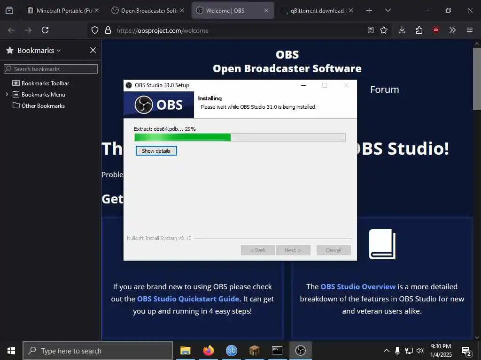Open the clock showing 9:30 PM
481x360 pixels.
click(441, 351)
